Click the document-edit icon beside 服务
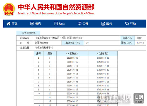Image resolution: width=147 pixels, height=106 pixels. [103, 23]
